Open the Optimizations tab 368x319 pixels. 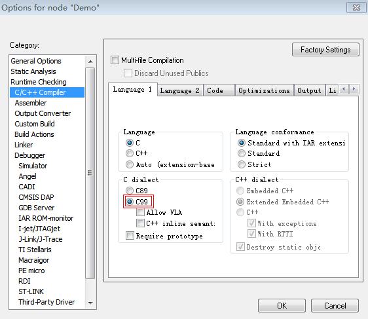click(264, 90)
